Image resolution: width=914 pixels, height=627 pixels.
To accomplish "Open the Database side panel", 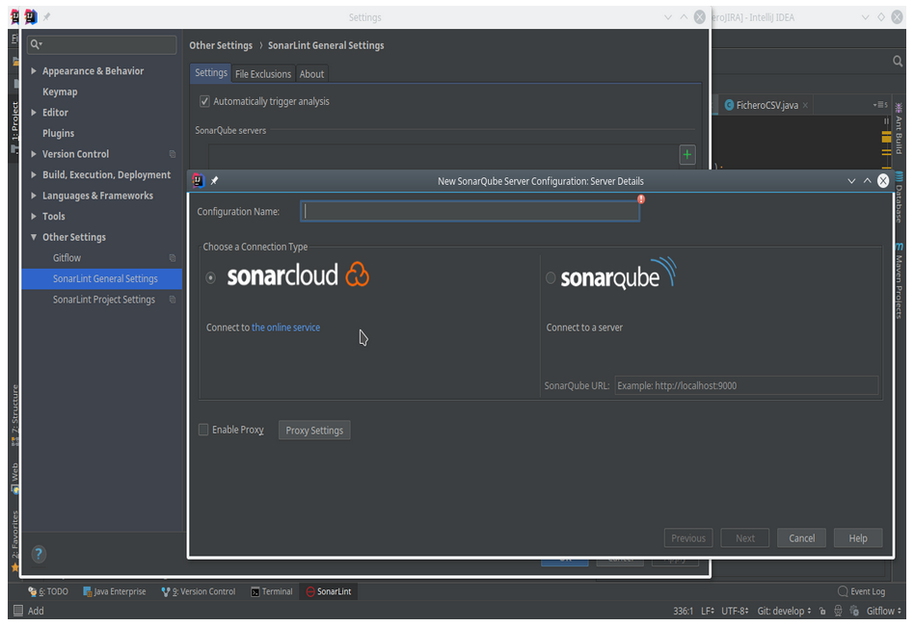I will click(x=899, y=197).
